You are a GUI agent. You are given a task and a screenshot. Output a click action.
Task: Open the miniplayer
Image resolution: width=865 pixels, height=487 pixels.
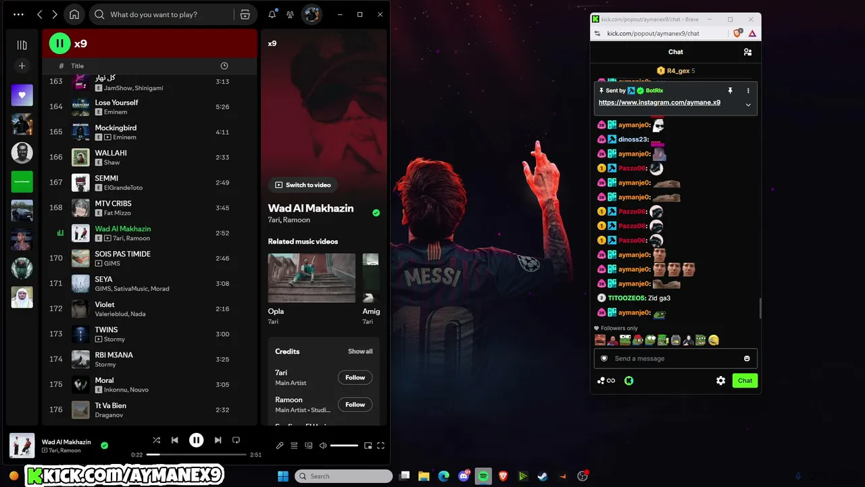368,445
